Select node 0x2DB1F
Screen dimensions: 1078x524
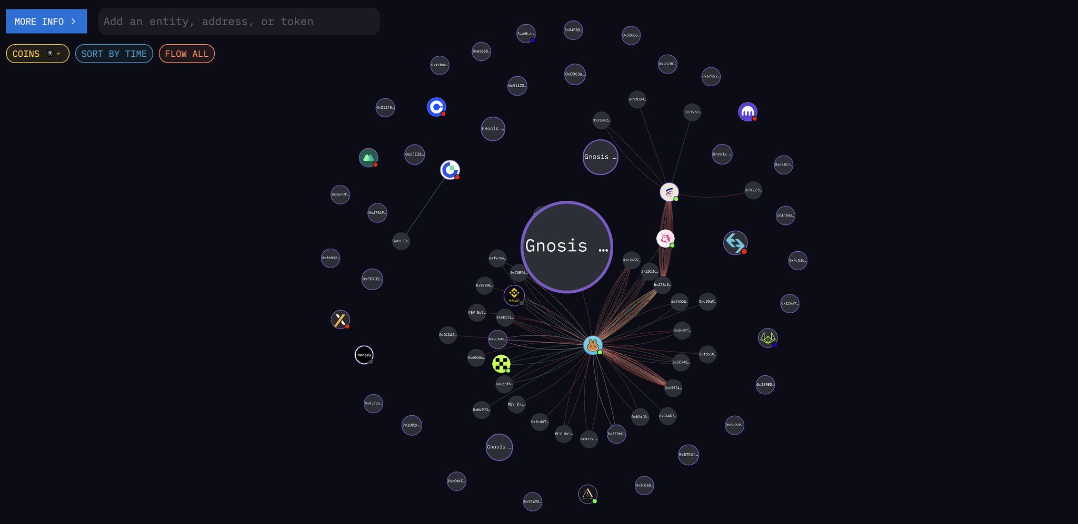tap(412, 425)
